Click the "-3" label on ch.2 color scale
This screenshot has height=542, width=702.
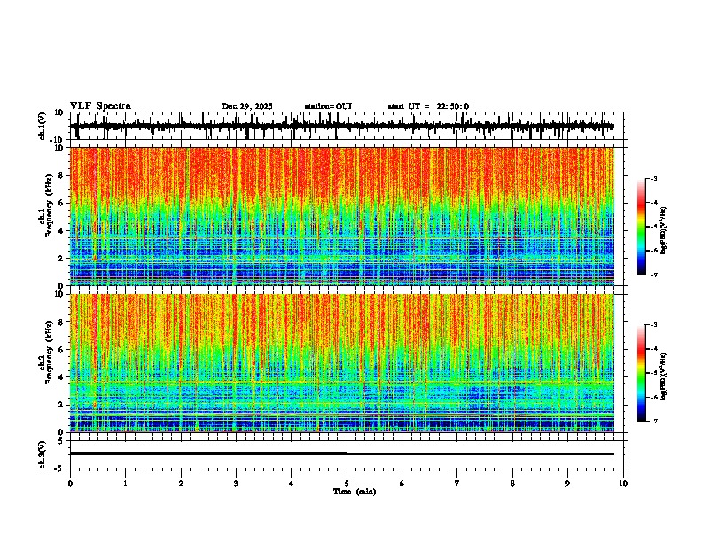(654, 325)
